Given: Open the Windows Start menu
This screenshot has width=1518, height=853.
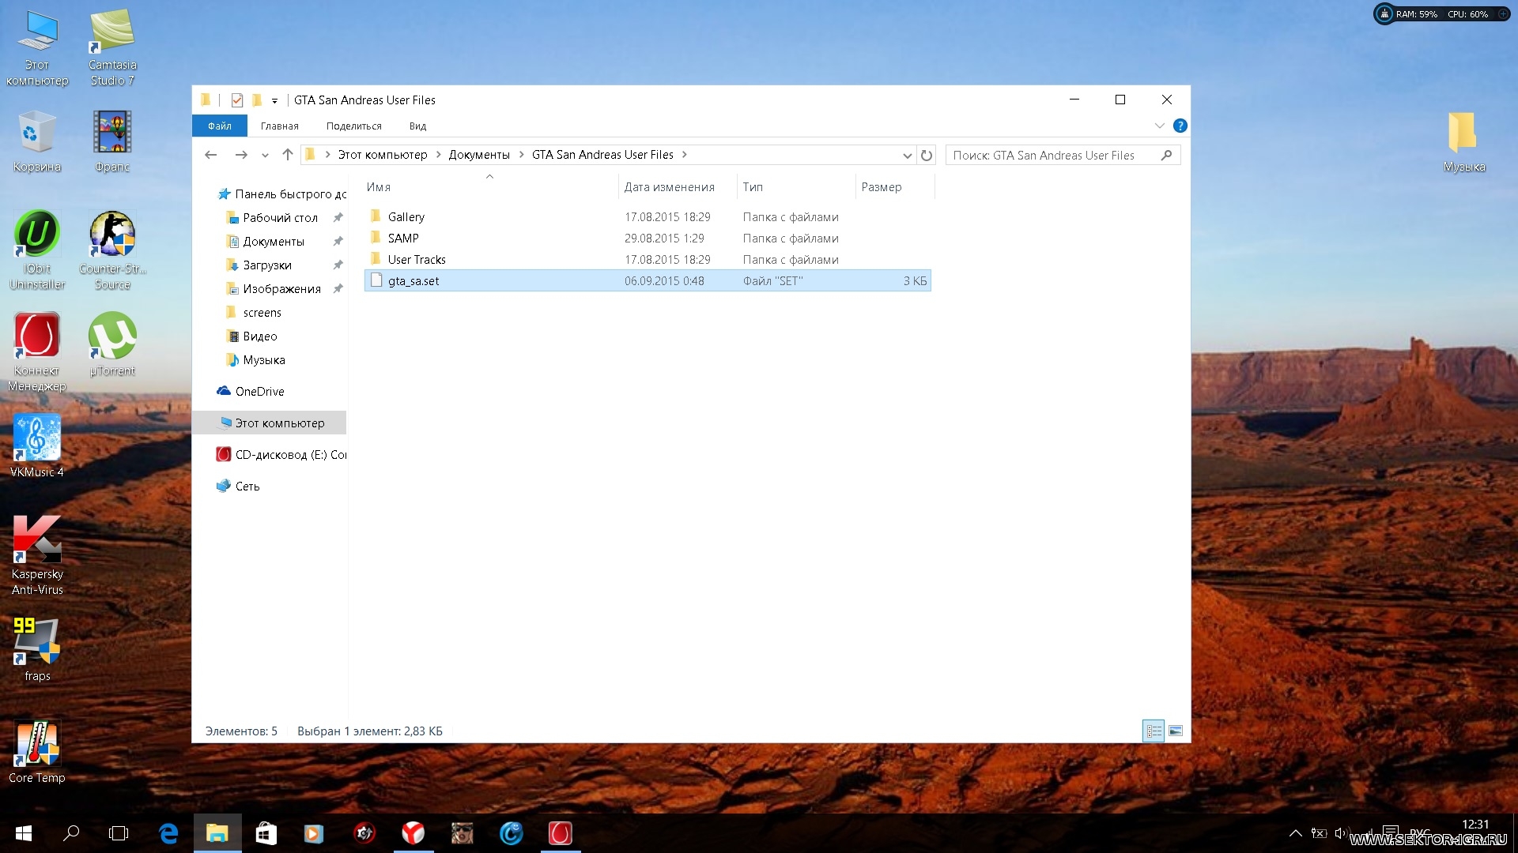Looking at the screenshot, I should click(24, 833).
